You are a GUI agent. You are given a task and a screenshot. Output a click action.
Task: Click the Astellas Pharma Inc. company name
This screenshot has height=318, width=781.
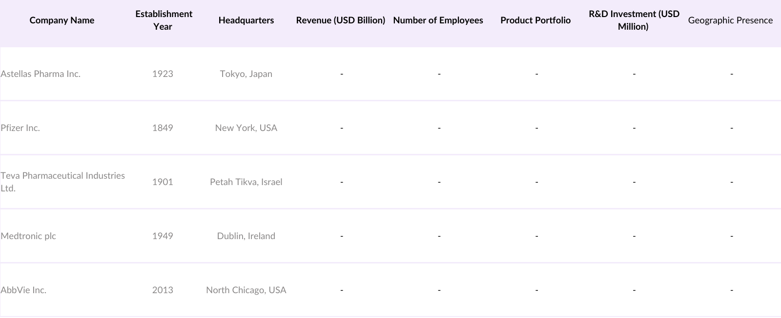pyautogui.click(x=41, y=74)
